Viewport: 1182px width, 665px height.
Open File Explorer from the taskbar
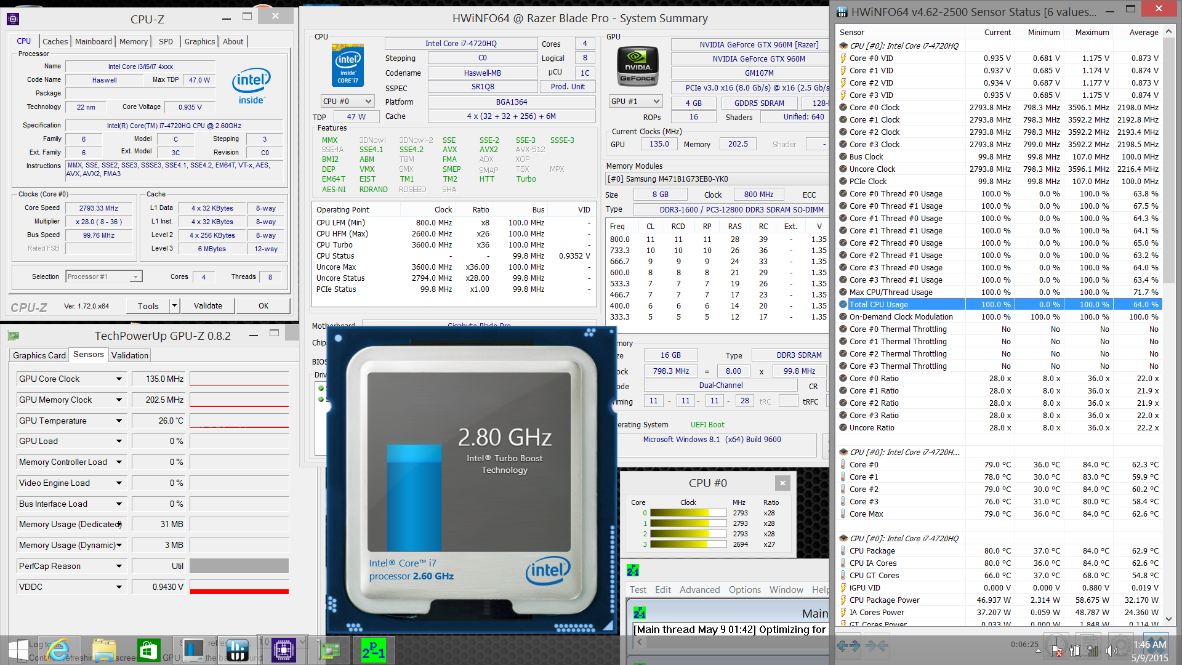click(x=104, y=650)
